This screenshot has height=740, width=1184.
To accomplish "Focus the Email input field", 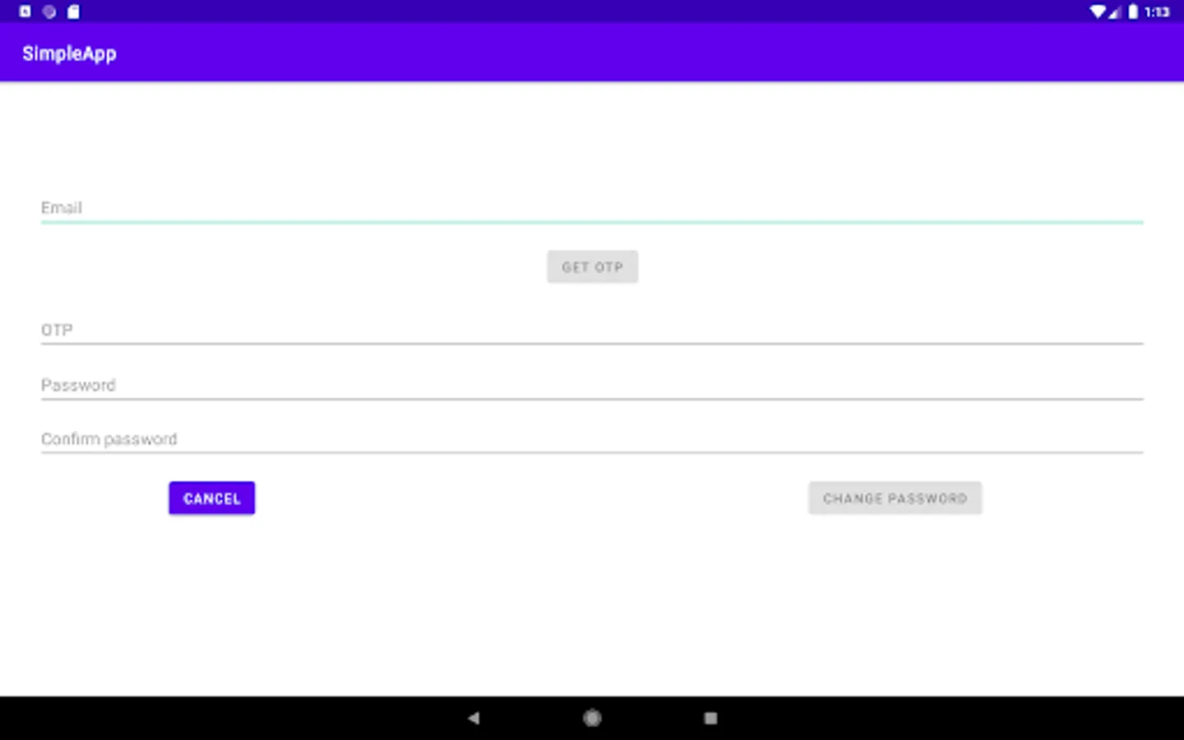I will [x=592, y=207].
